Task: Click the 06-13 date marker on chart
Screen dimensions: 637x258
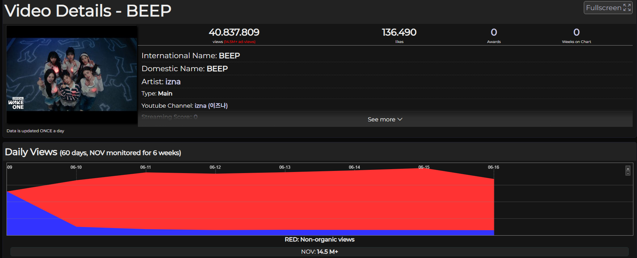Action: coord(285,167)
